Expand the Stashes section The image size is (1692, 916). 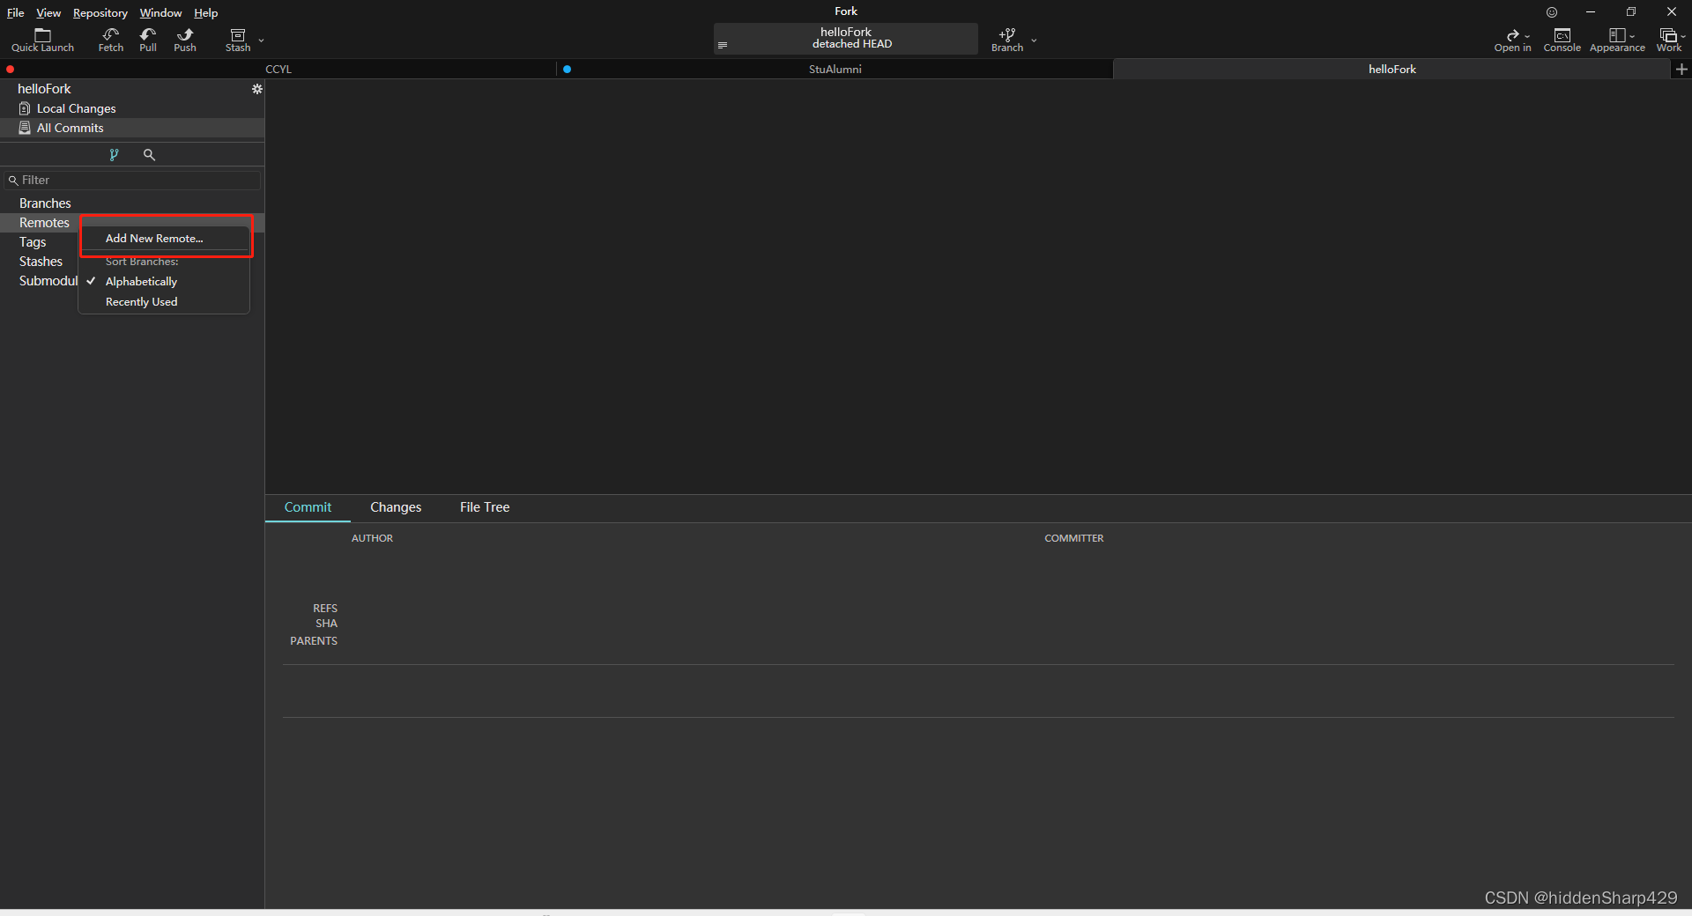click(x=40, y=262)
